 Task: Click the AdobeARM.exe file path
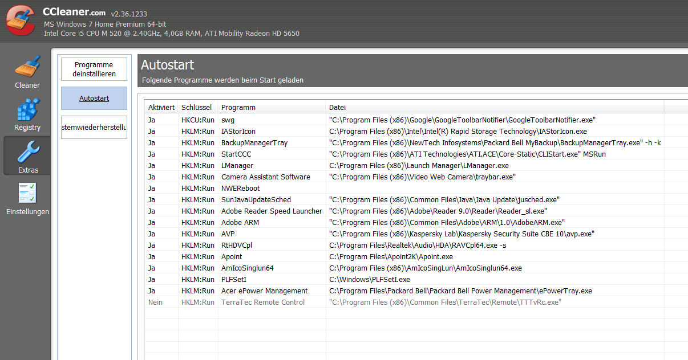click(447, 223)
